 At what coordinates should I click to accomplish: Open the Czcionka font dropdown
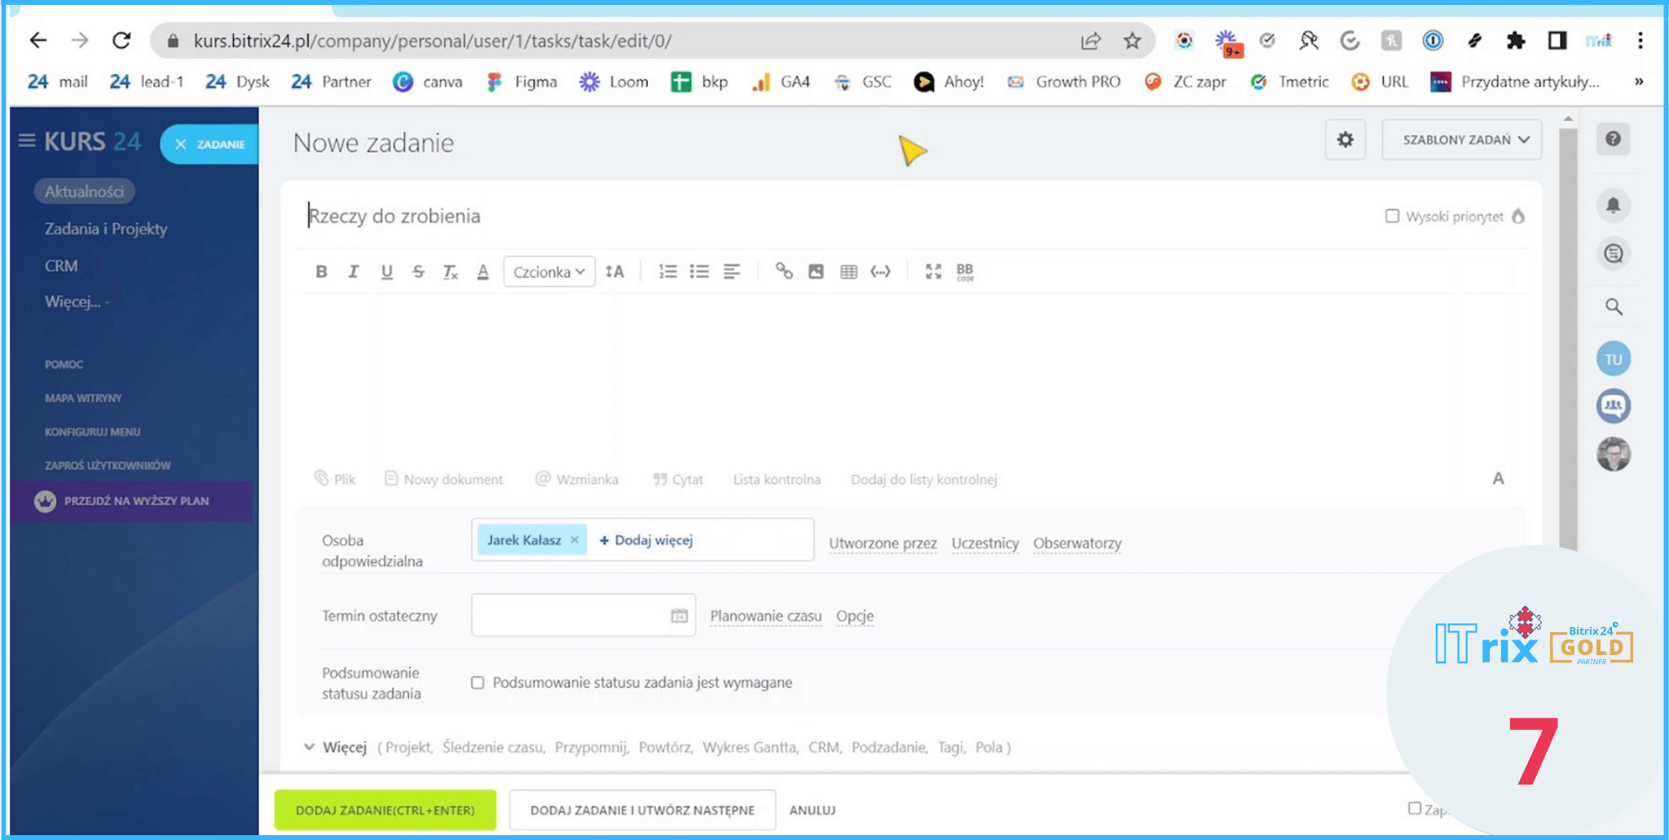548,272
